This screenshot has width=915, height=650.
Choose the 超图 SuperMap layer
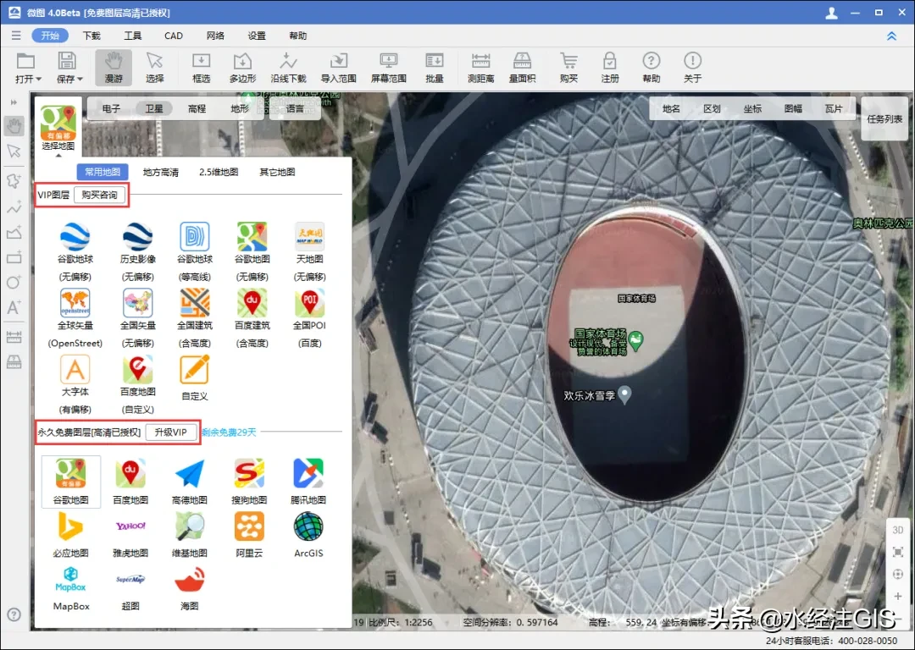[130, 588]
